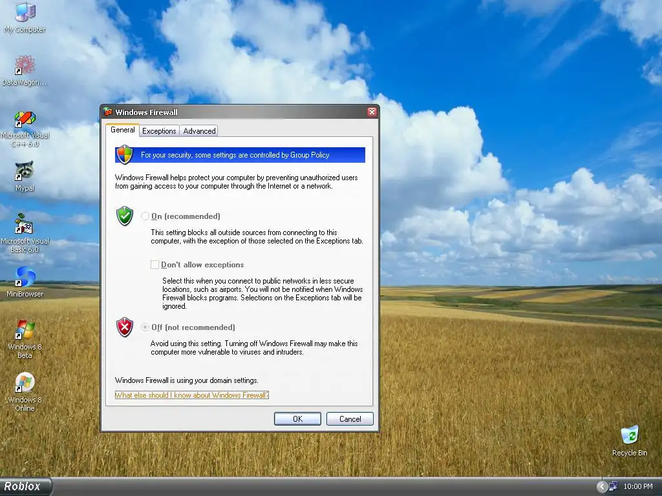The width and height of the screenshot is (662, 496).
Task: Select the Windows 8 Online shortcut
Action: pos(25,392)
